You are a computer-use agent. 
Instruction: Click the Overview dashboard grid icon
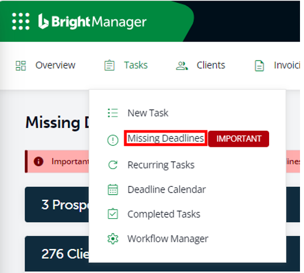point(21,66)
